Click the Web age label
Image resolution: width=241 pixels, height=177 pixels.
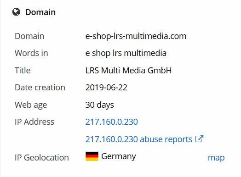pos(31,105)
